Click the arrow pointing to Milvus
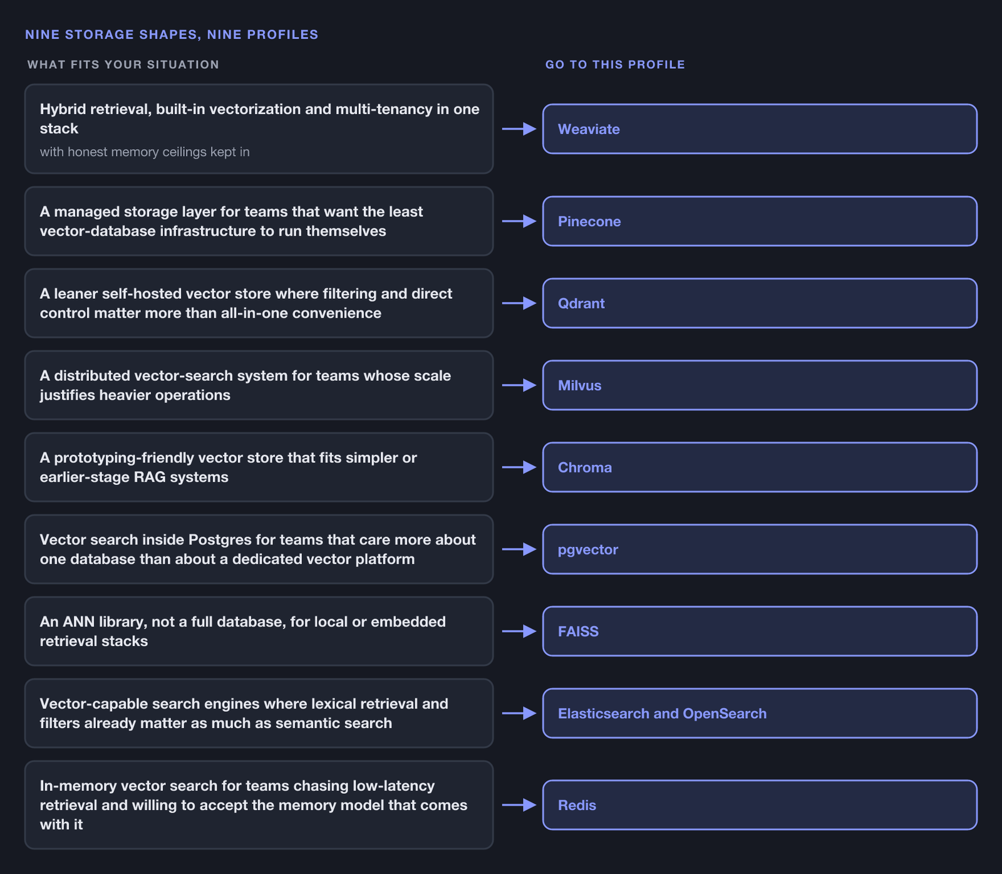Viewport: 1002px width, 874px height. pyautogui.click(x=519, y=385)
